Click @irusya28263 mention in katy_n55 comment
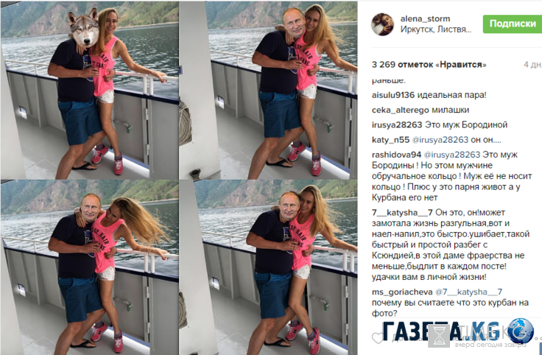This screenshot has height=355, width=542. [440, 140]
